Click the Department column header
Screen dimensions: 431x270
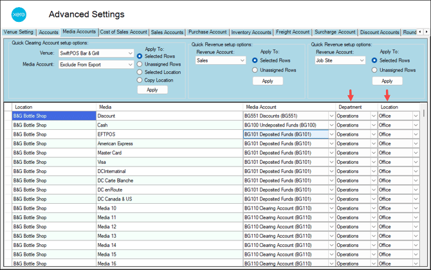tap(356, 107)
